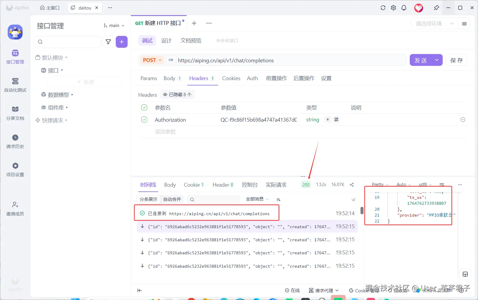This screenshot has width=478, height=300.
Task: Click the 请求代理 status bar button
Action: click(323, 291)
